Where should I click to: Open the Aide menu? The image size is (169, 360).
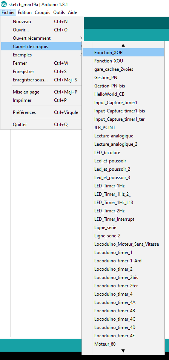[72, 12]
